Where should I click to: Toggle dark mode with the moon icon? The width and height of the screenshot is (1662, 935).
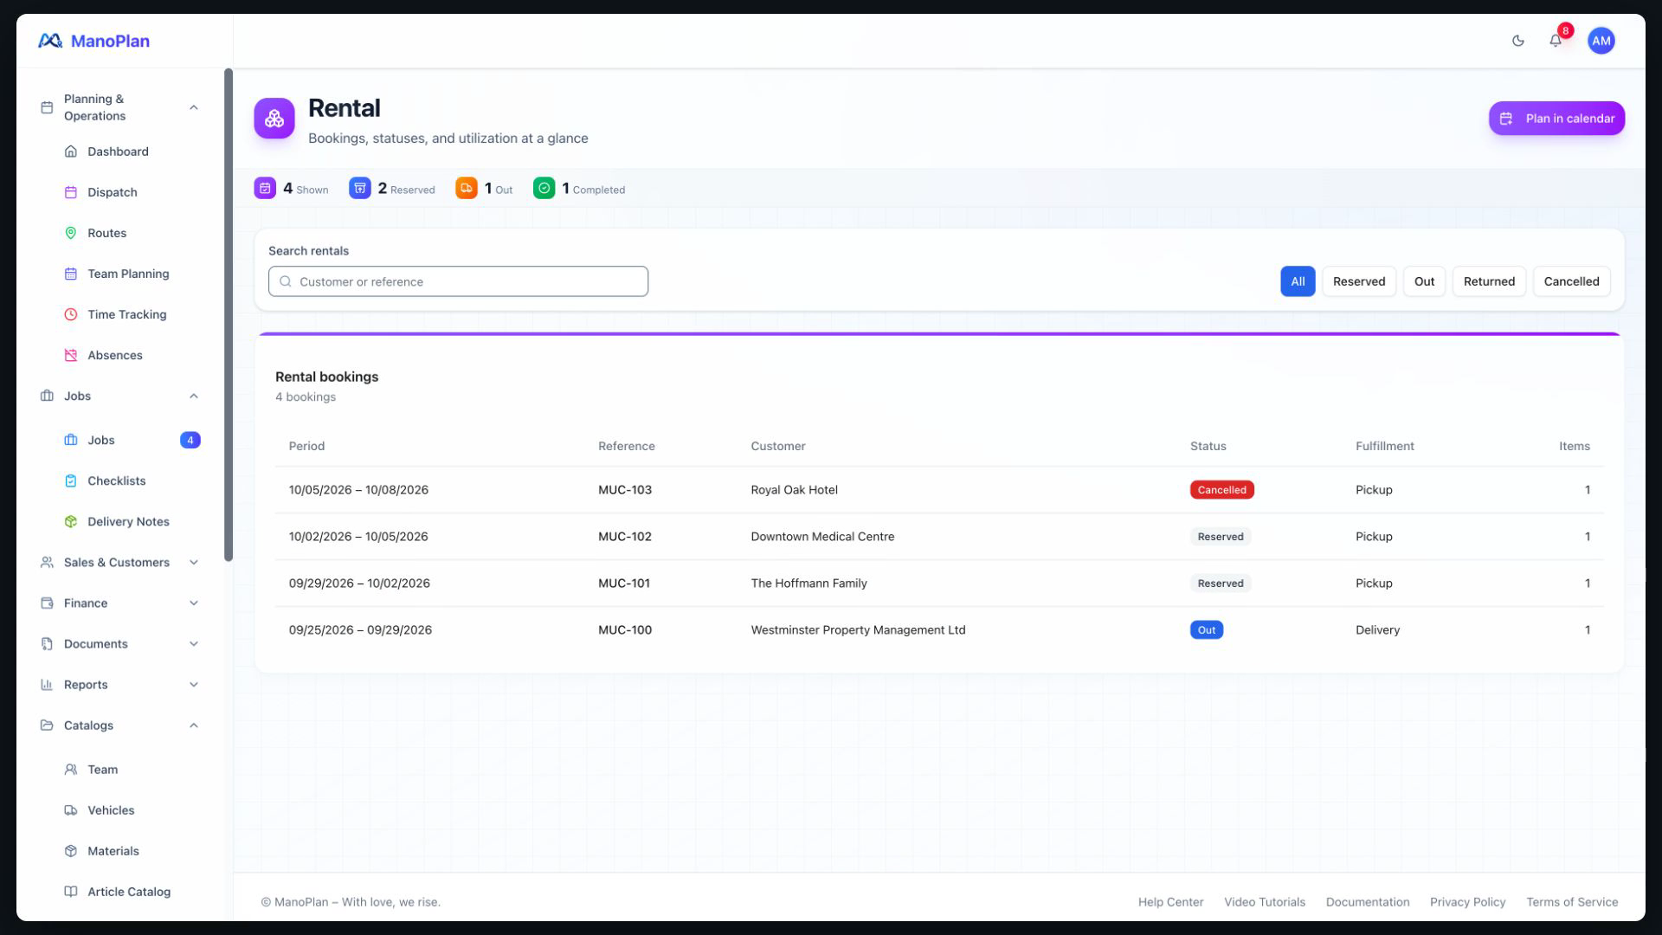pyautogui.click(x=1517, y=41)
